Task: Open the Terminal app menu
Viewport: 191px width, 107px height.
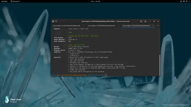Action: tap(16, 1)
